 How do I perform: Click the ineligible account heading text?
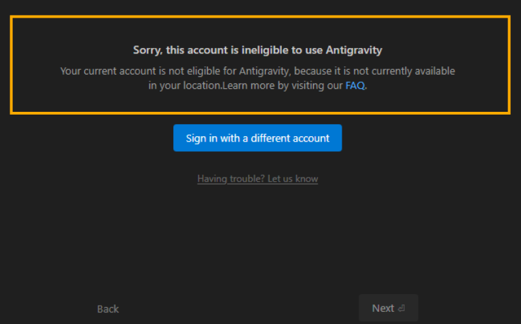[257, 50]
